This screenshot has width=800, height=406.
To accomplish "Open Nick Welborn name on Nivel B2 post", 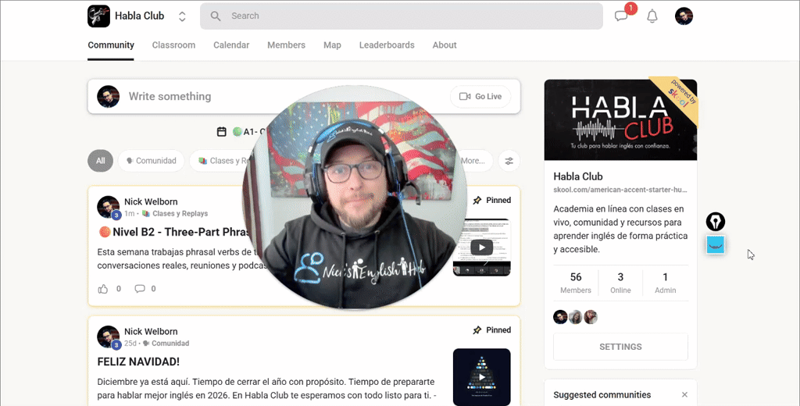I will point(151,201).
